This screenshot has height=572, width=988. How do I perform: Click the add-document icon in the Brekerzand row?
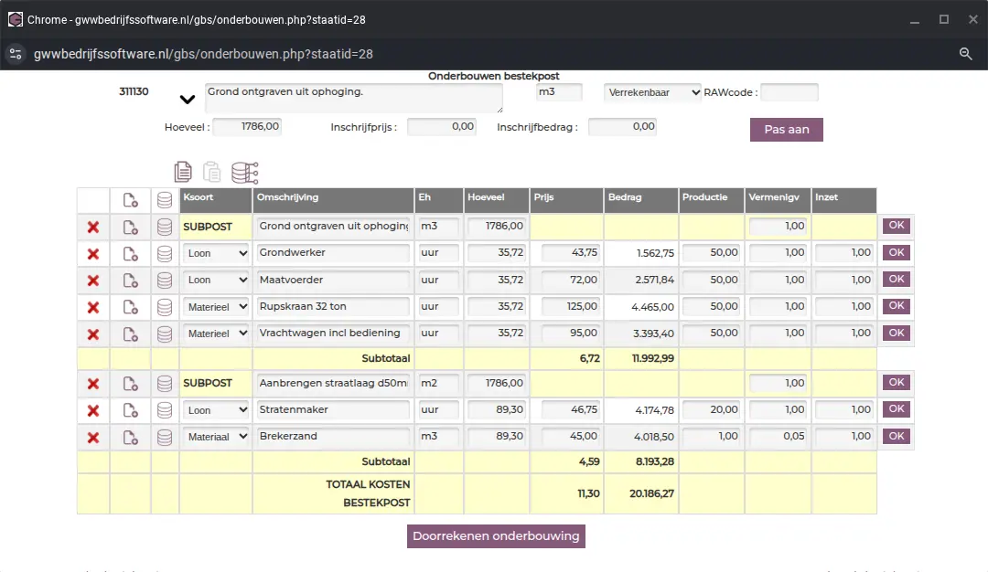click(x=131, y=438)
